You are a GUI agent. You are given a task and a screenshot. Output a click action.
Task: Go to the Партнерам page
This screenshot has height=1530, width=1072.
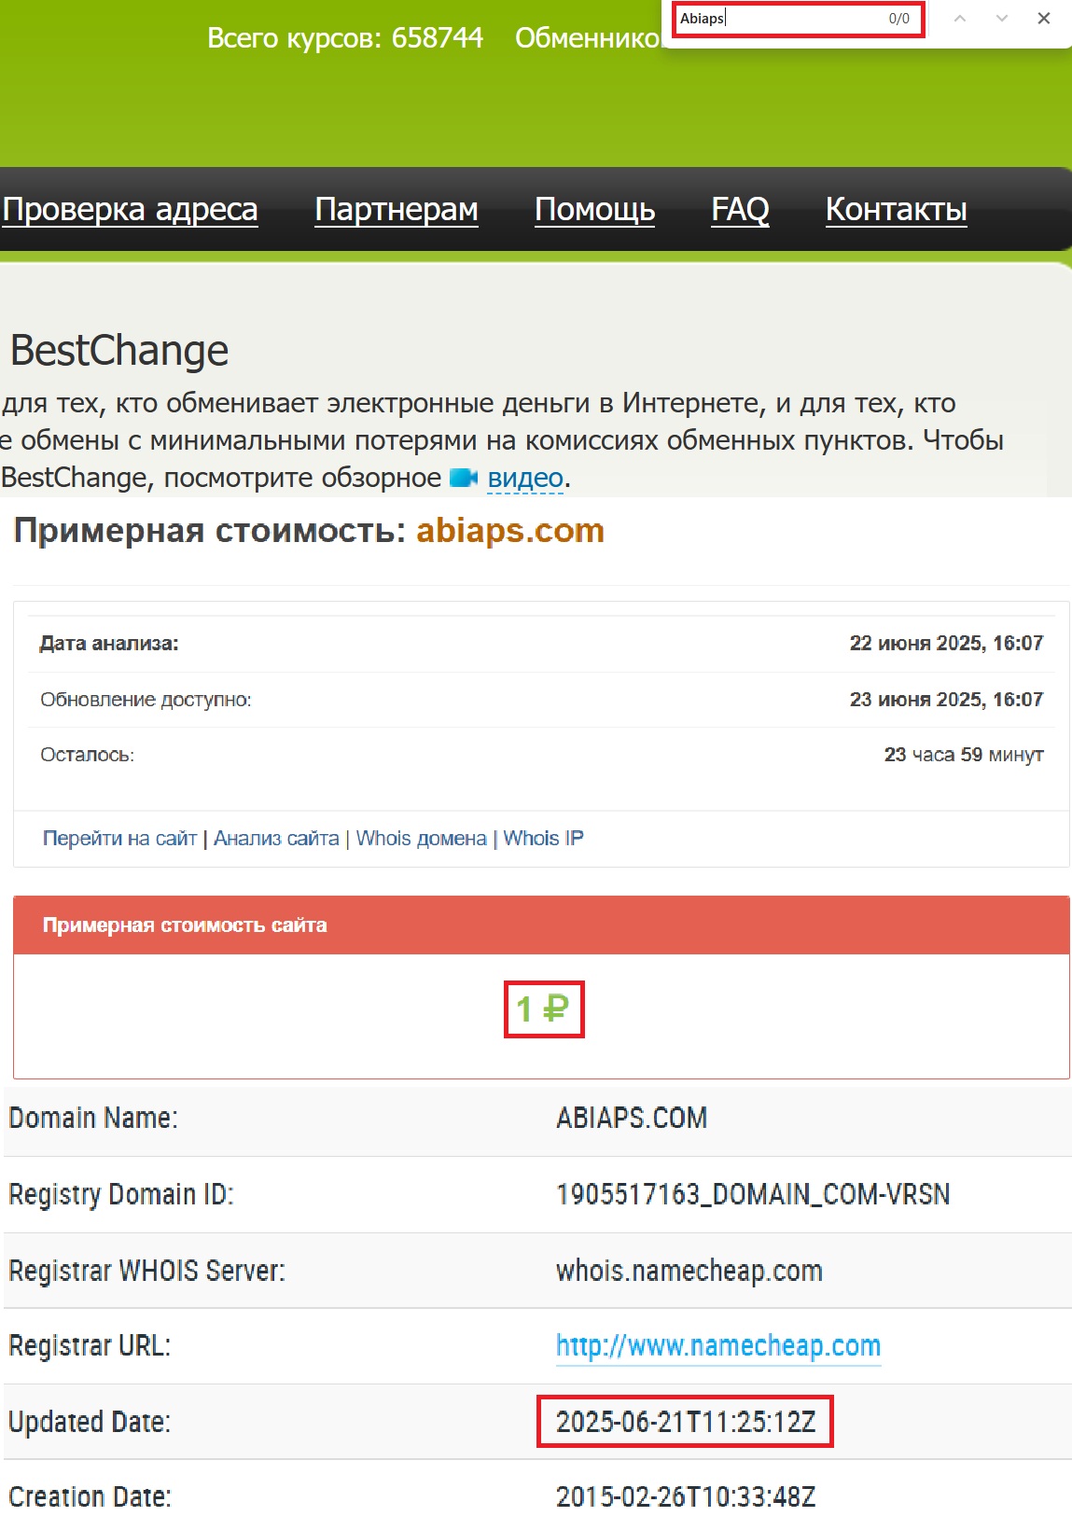397,209
